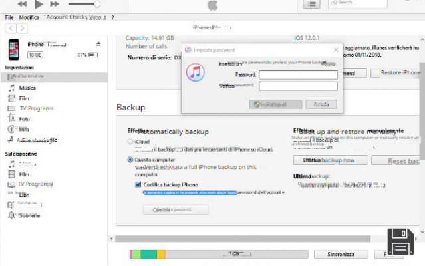Click the horizontal scrollbar right arrow
Viewport: 425px width, 266px height.
point(416,239)
